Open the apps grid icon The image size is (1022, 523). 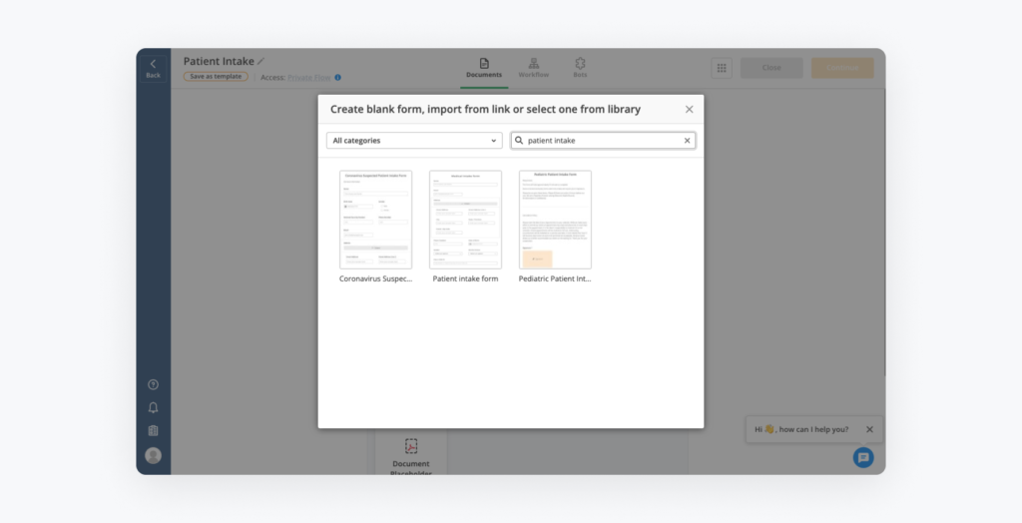coord(722,68)
